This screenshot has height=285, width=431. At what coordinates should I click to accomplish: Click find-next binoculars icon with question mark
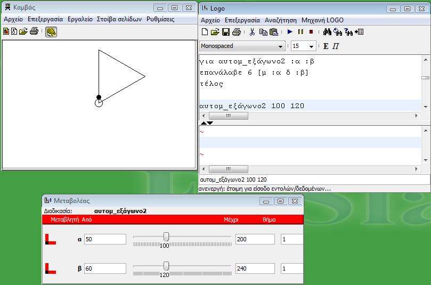point(348,32)
